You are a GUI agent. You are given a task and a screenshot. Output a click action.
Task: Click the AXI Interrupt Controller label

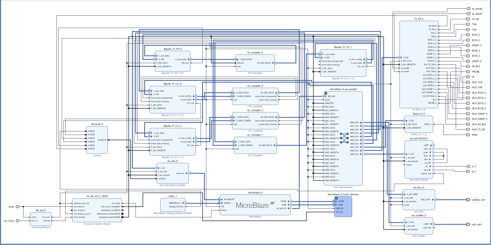click(x=172, y=185)
